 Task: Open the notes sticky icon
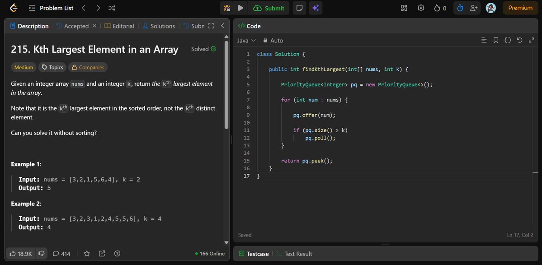300,8
